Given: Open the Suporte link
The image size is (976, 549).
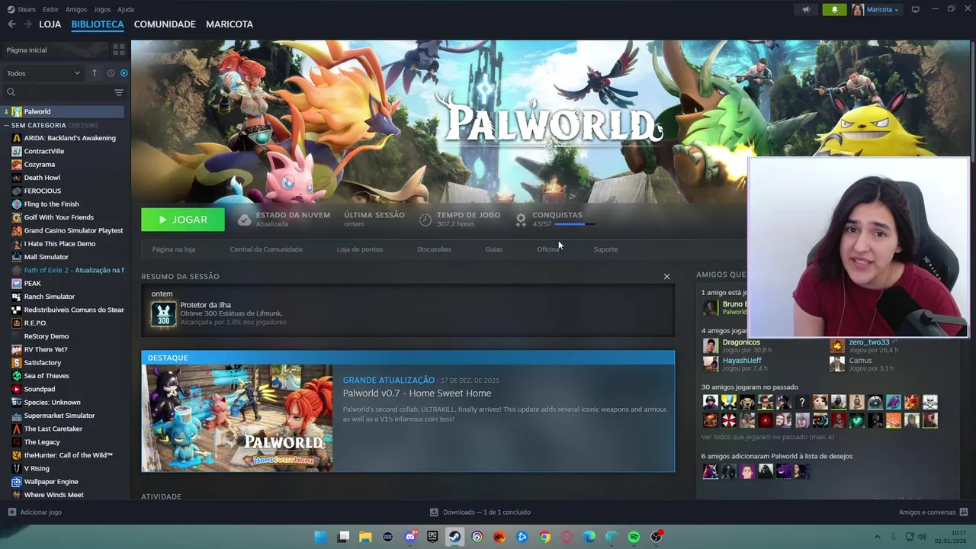Looking at the screenshot, I should click(x=605, y=249).
